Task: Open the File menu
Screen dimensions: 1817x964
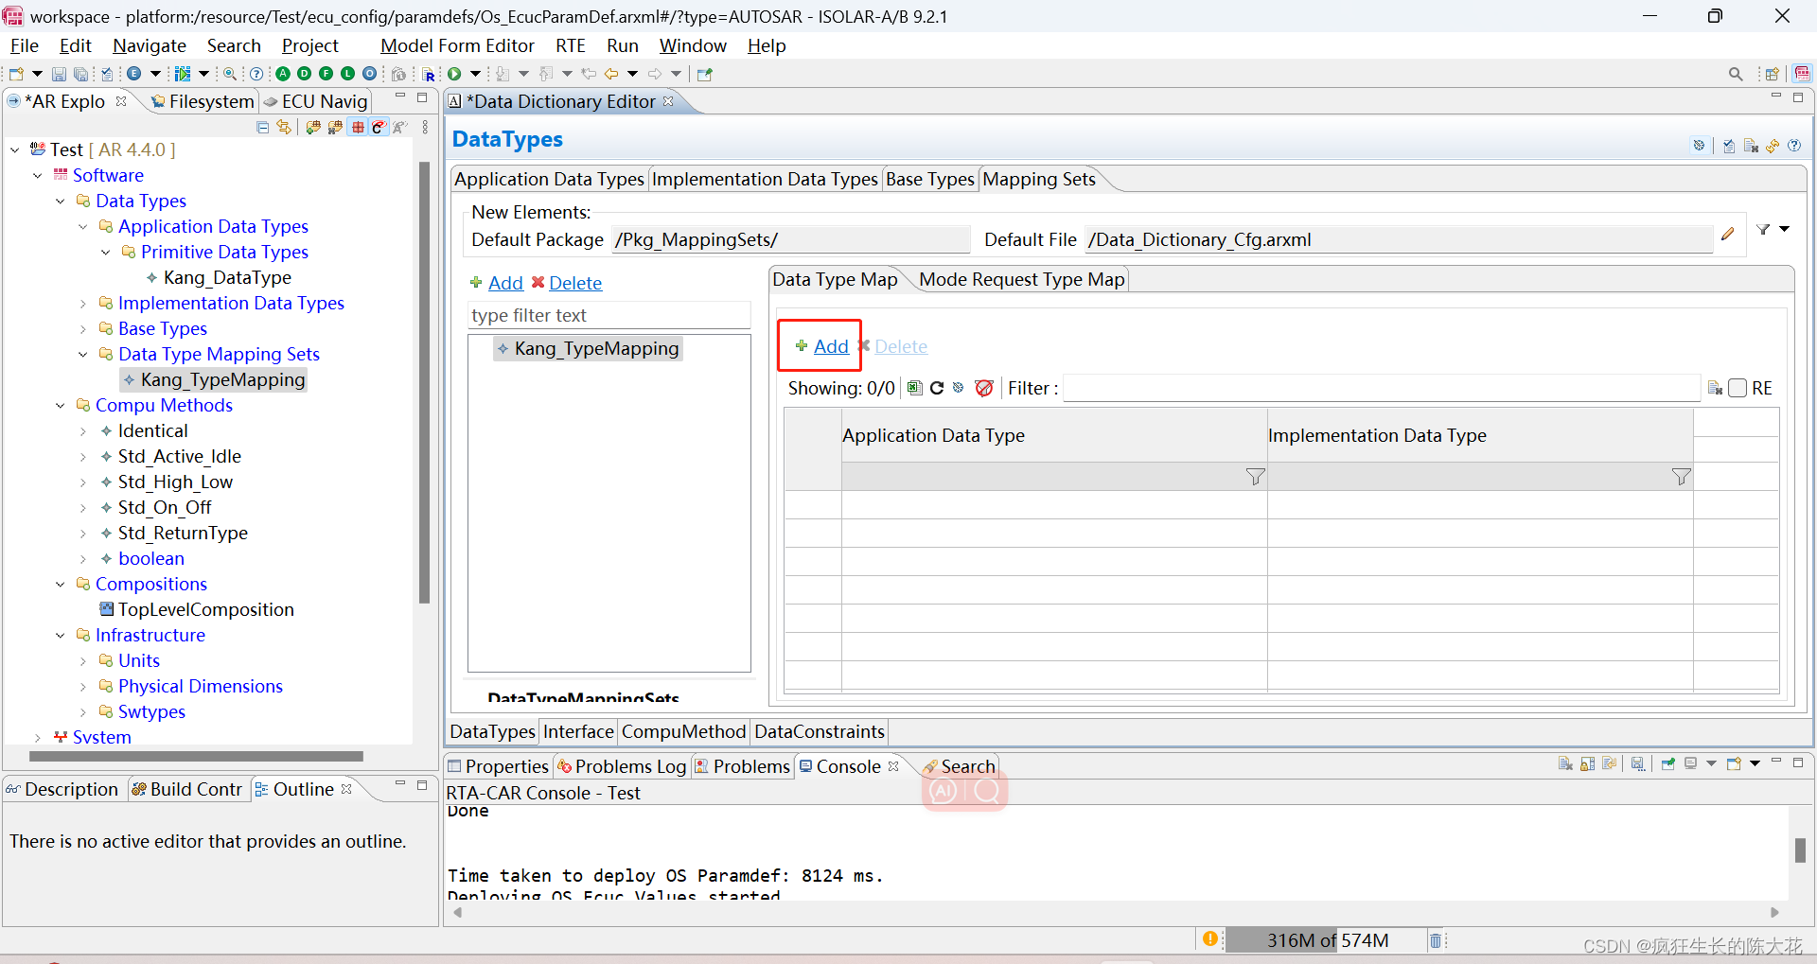Action: click(x=24, y=45)
